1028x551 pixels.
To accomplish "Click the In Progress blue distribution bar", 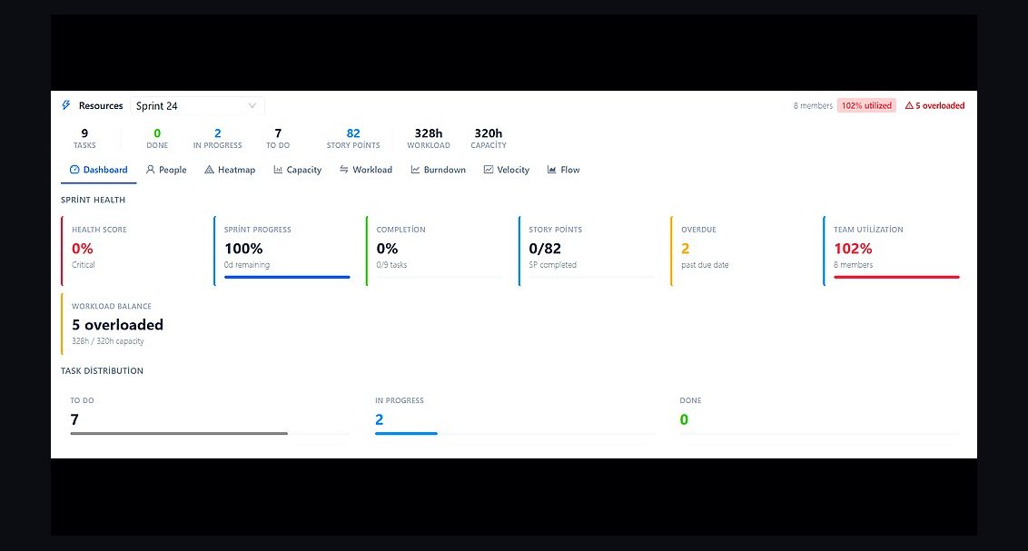I will point(406,433).
